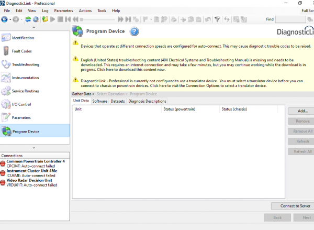The width and height of the screenshot is (314, 230).
Task: Click the skip to end log button
Action: click(128, 19)
